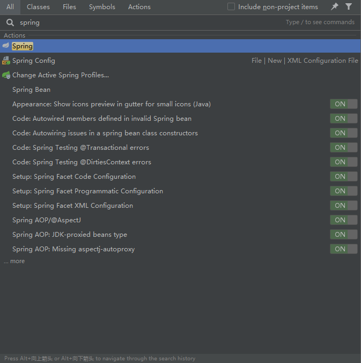Select 'Spring AOP/@AspectJ' text

[x=47, y=220]
